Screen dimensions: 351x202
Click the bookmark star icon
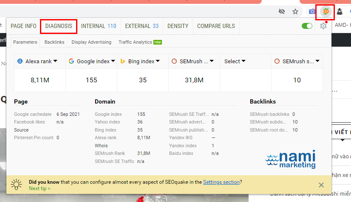coord(295,11)
